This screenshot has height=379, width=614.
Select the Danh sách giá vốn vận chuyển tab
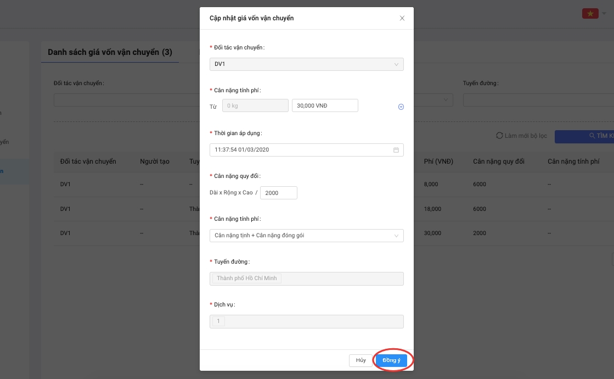(x=110, y=52)
